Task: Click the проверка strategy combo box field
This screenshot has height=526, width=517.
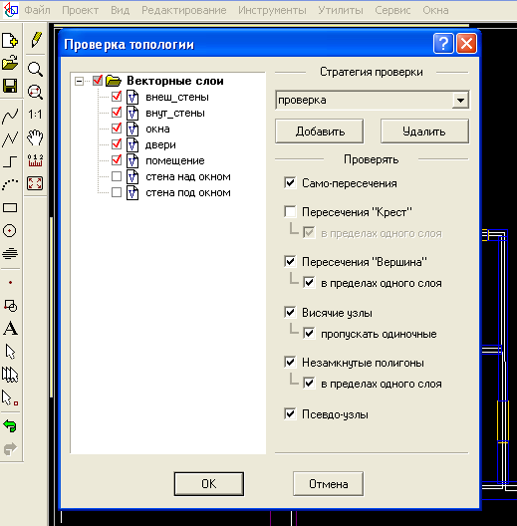Action: [373, 100]
